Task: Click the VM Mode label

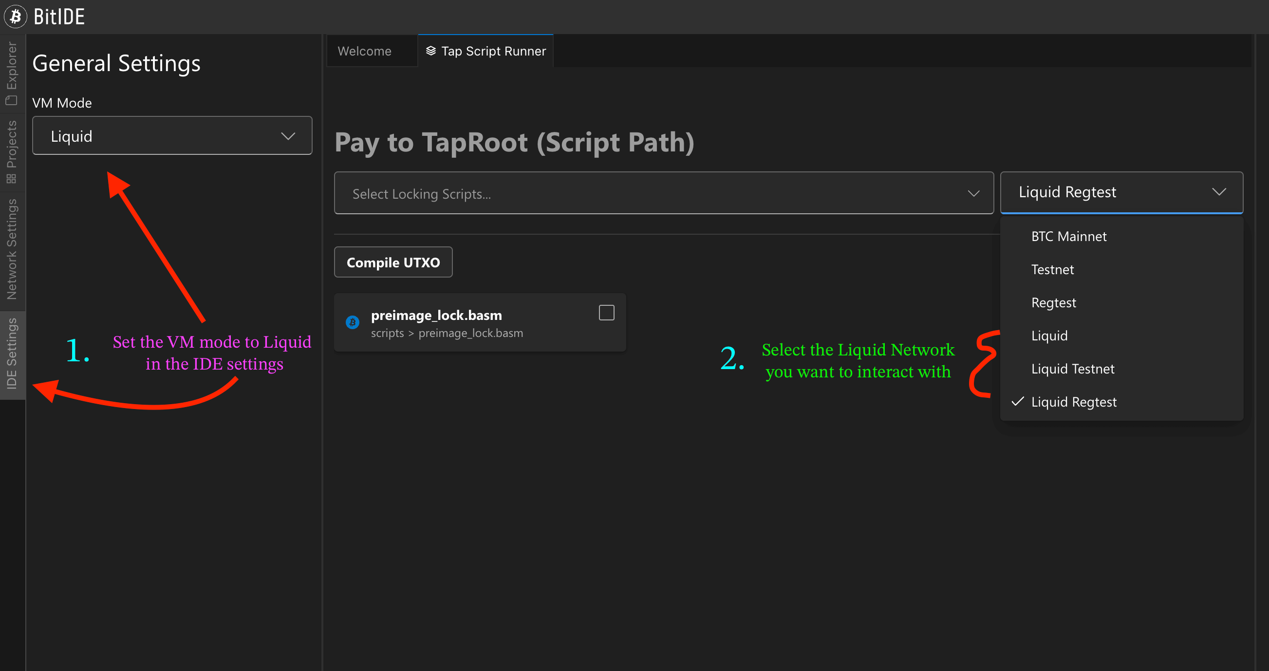Action: (x=62, y=103)
